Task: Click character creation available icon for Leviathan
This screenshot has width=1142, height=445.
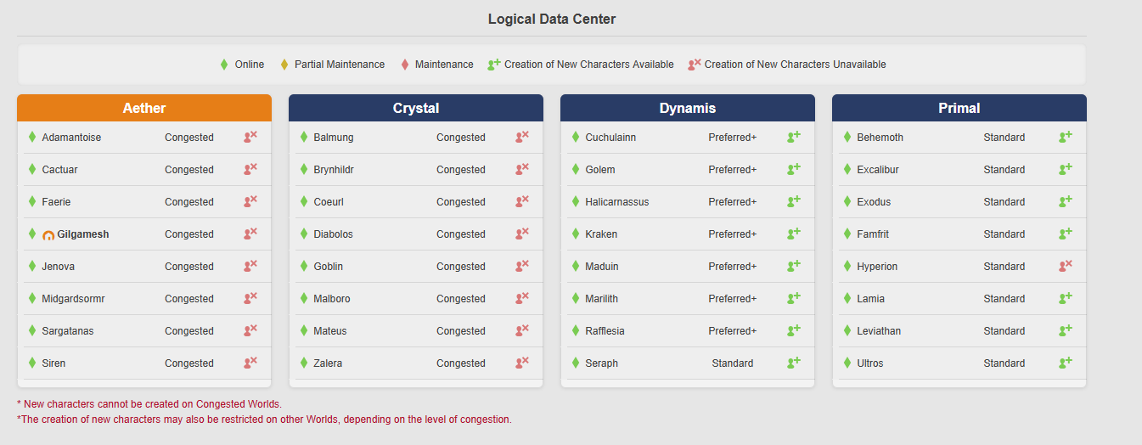Action: click(1066, 330)
